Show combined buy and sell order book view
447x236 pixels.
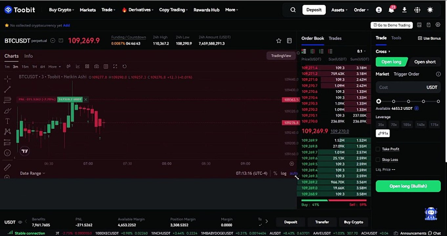(304, 51)
